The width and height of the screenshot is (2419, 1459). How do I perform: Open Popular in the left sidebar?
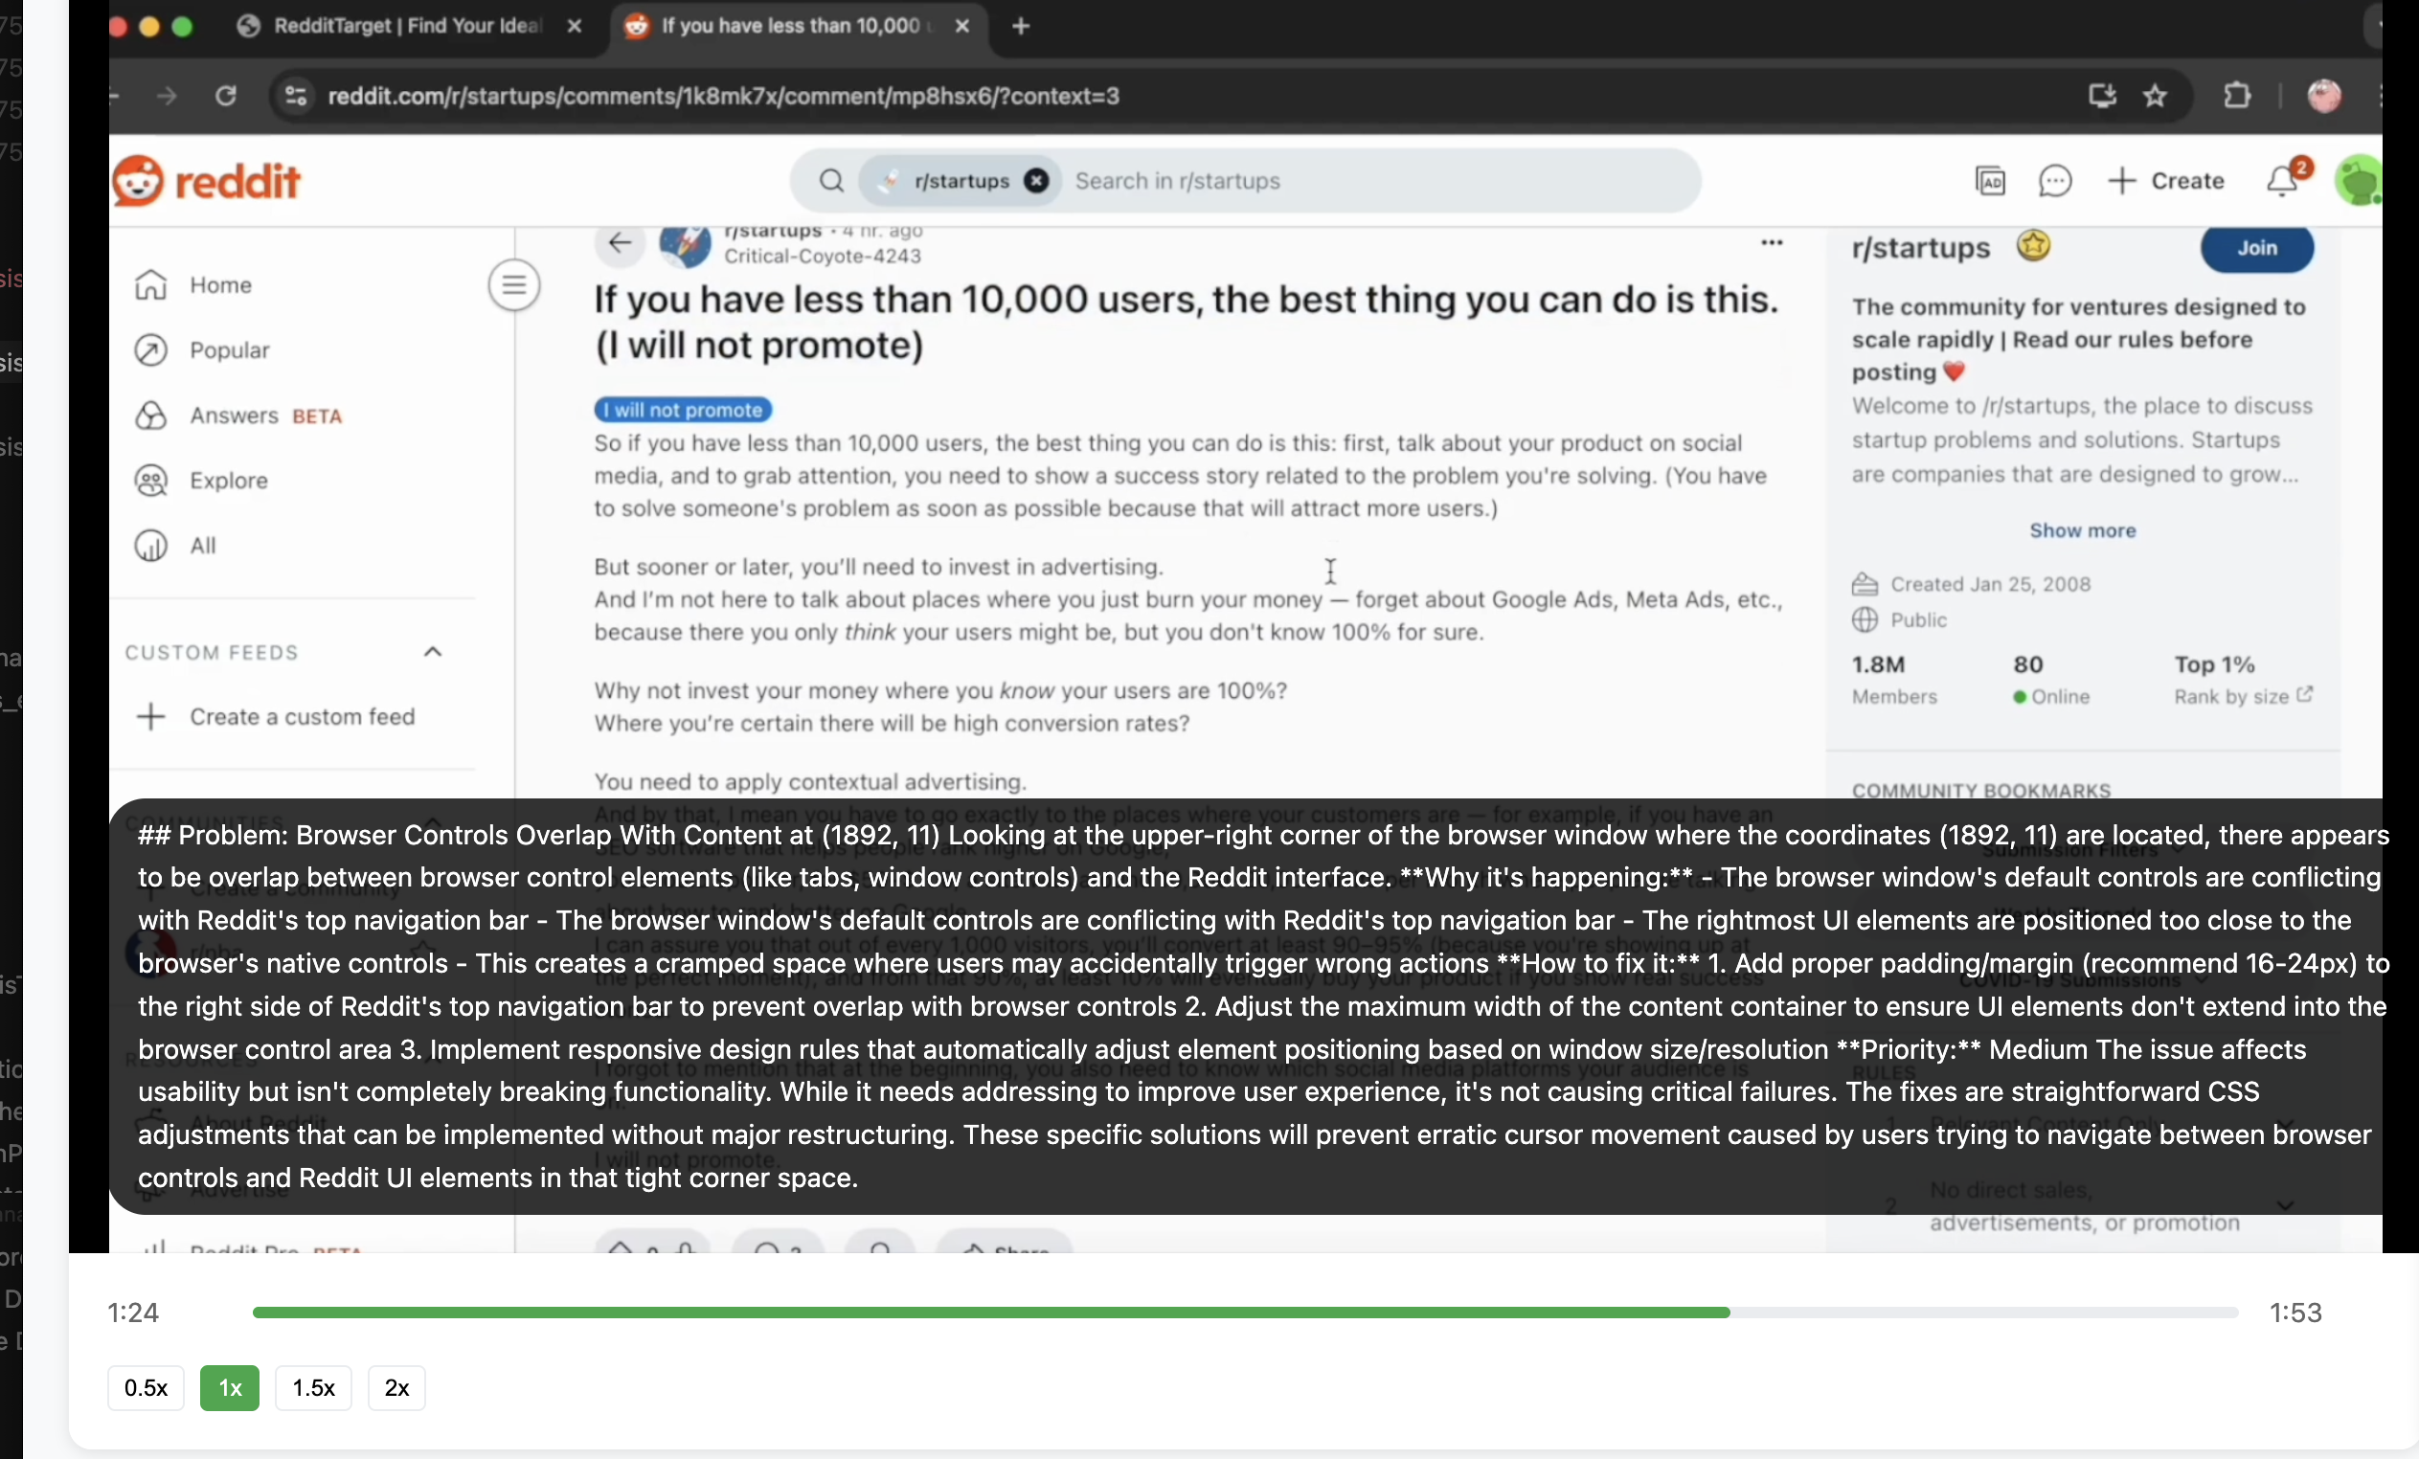click(x=229, y=350)
